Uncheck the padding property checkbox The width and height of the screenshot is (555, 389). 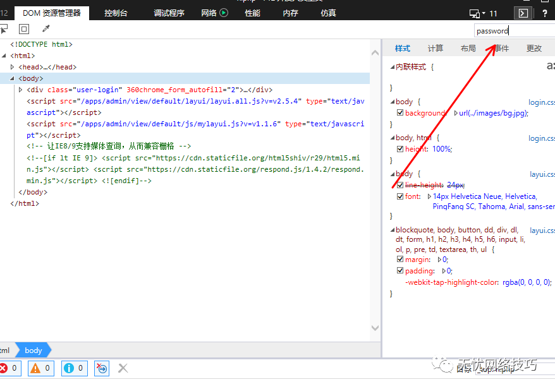click(x=400, y=270)
